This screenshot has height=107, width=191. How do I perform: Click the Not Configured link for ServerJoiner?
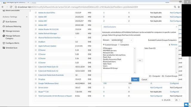tap(156, 88)
